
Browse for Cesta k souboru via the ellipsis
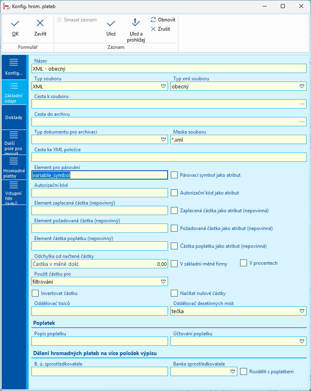(302, 104)
